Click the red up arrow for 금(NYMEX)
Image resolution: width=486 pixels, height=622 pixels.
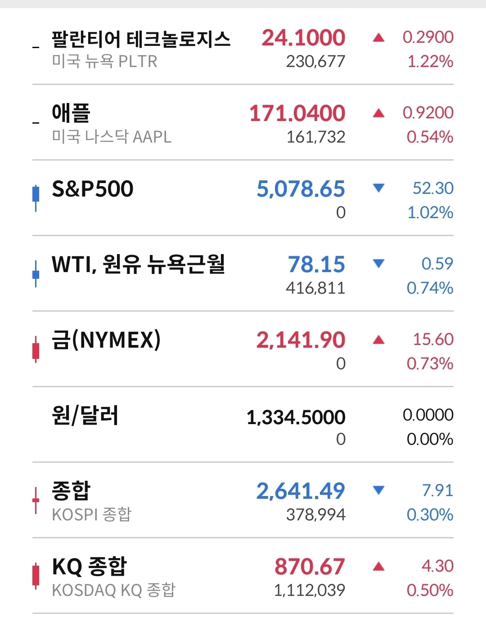point(379,340)
